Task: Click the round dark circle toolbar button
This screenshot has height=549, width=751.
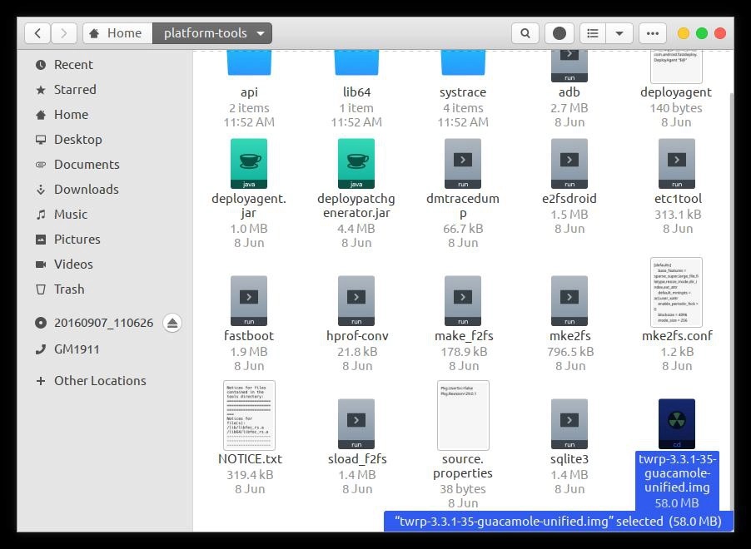Action: [x=560, y=33]
